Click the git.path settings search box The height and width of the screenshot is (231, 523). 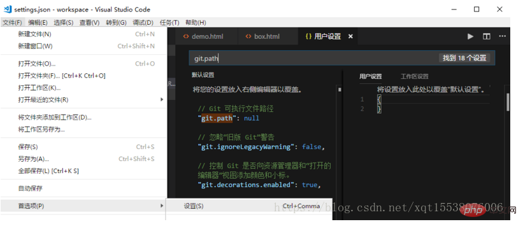(x=342, y=58)
